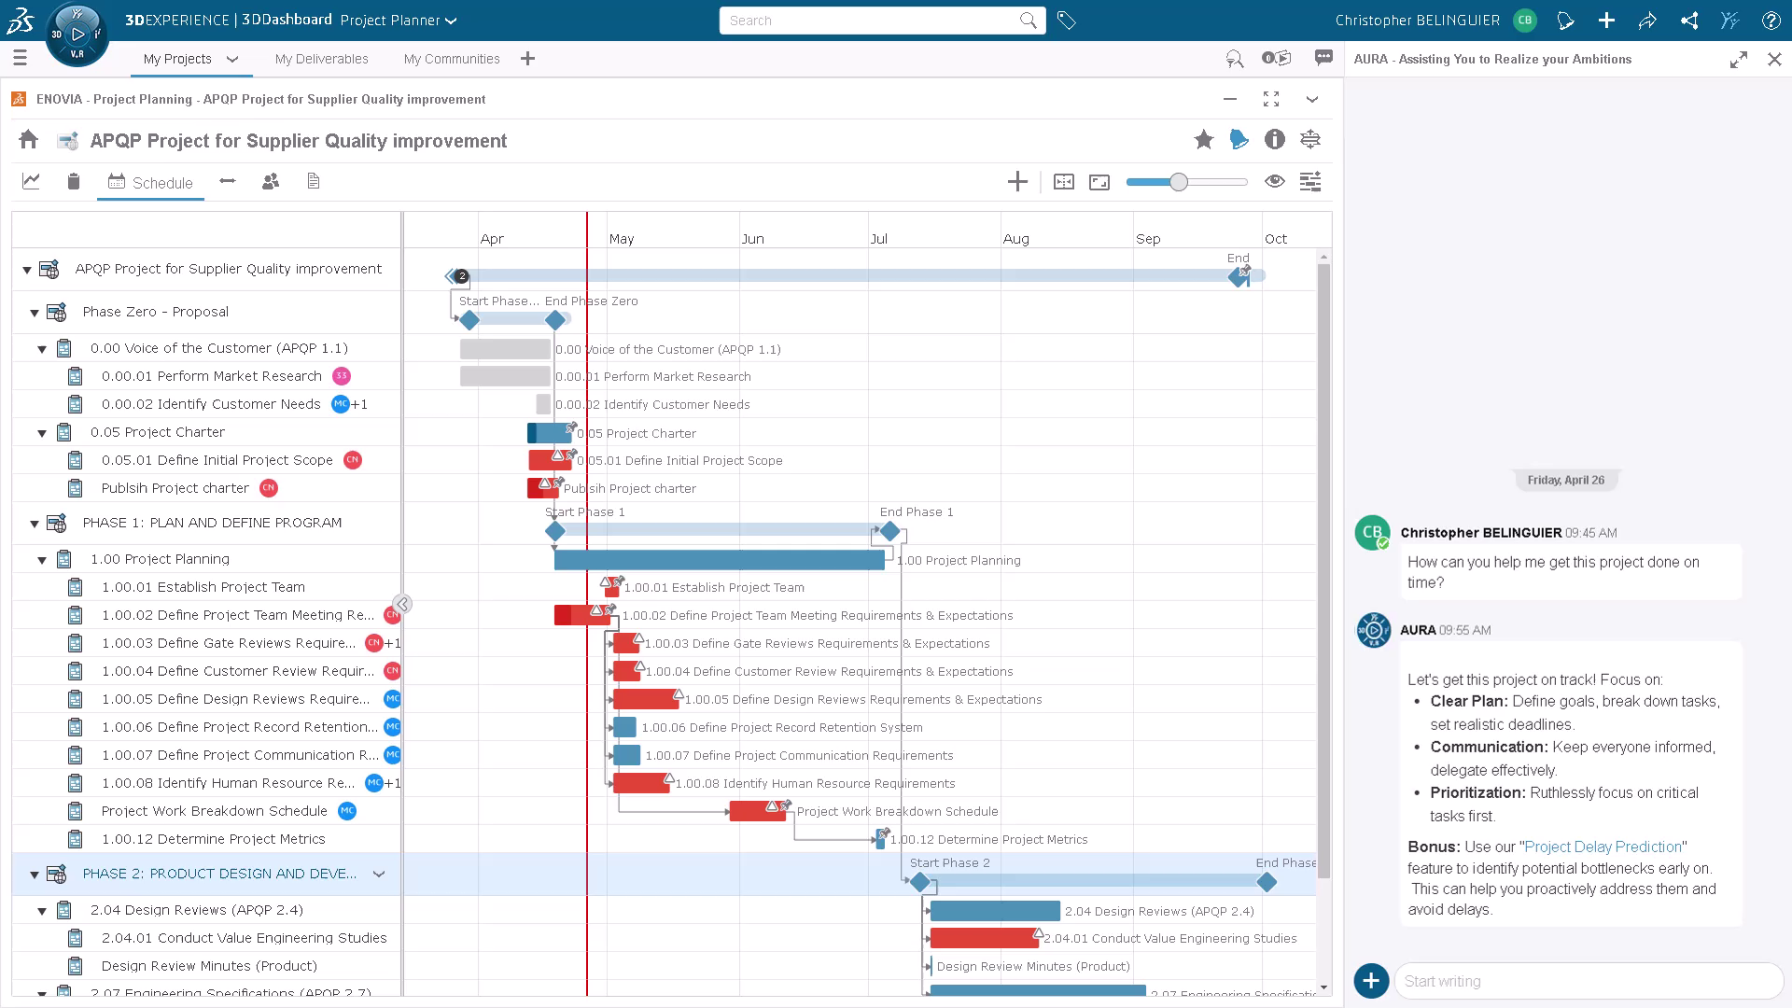The height and width of the screenshot is (1008, 1792).
Task: Click the blue plus button in AURA chat
Action: pyautogui.click(x=1370, y=981)
